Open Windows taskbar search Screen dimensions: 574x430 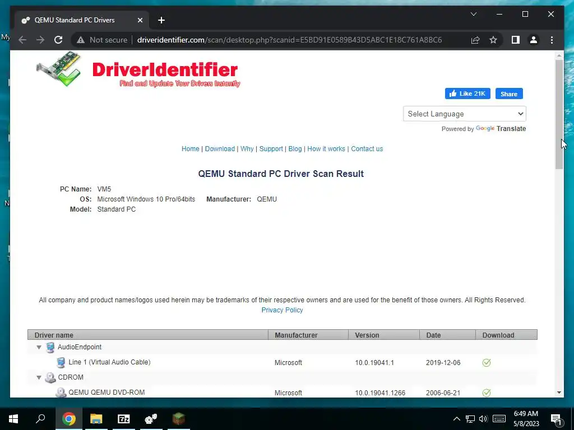tap(40, 419)
